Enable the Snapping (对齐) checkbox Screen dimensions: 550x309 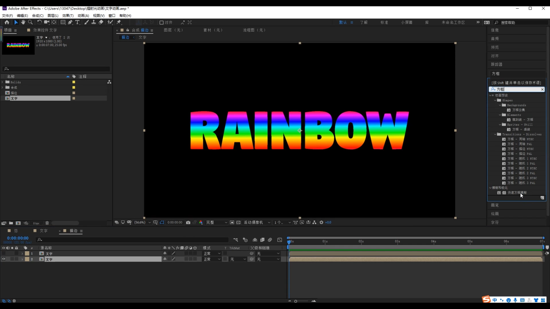coord(162,23)
